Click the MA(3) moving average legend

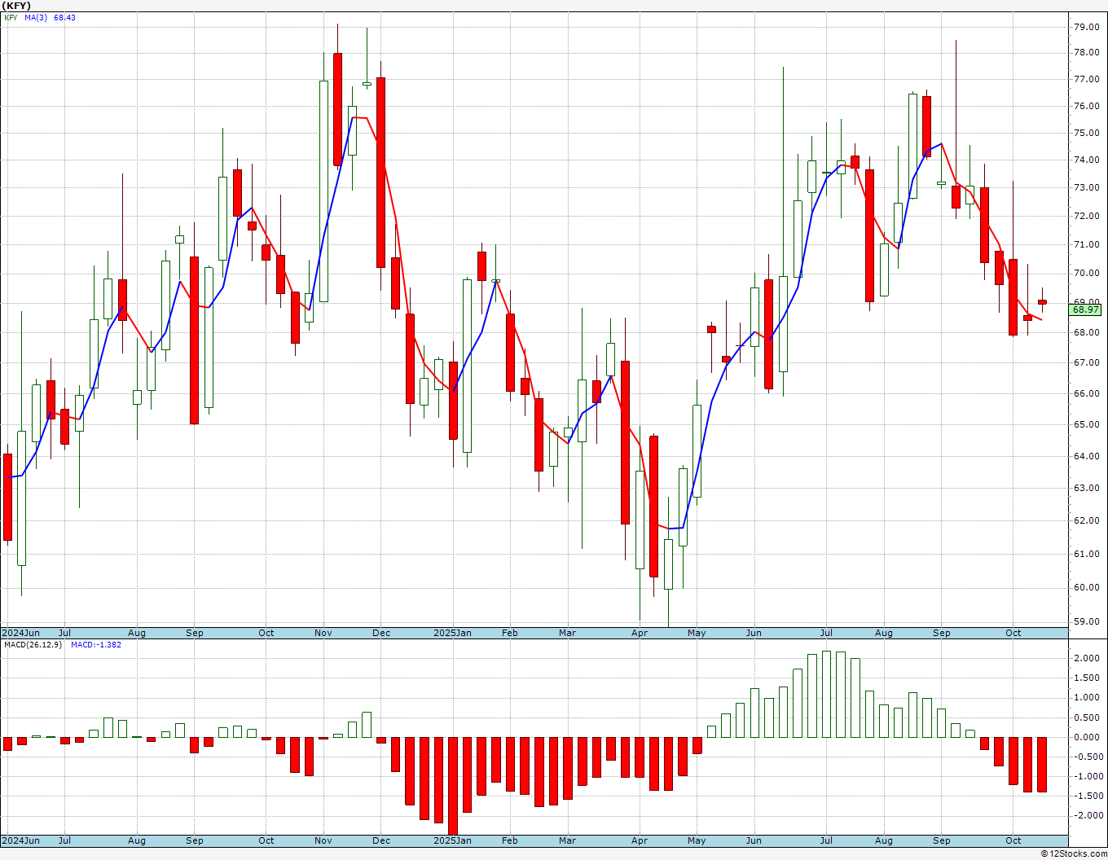[36, 17]
